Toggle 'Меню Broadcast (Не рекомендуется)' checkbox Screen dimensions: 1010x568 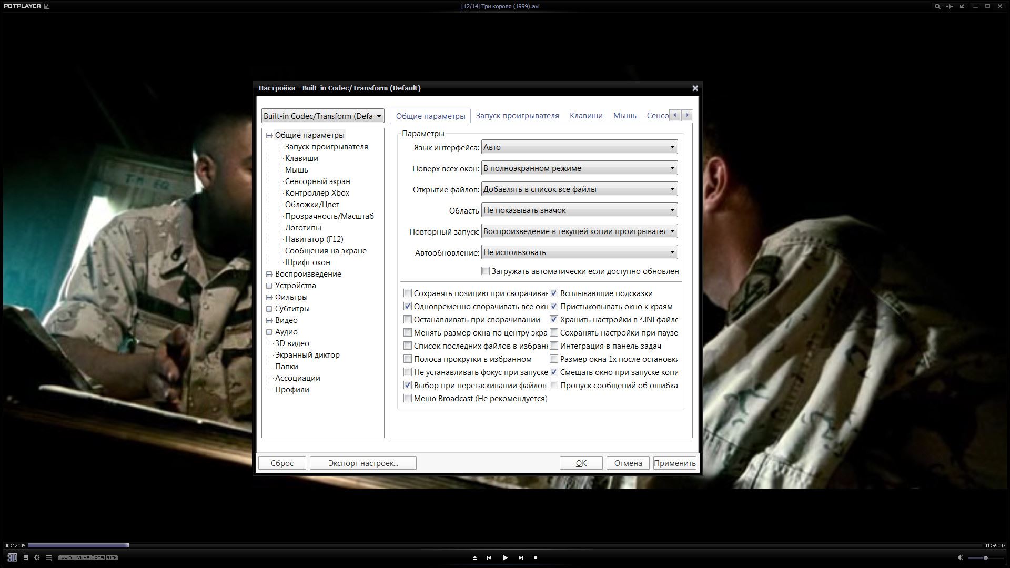pos(408,398)
